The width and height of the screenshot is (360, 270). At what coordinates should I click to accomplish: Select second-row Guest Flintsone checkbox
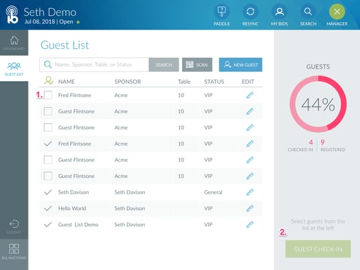pos(48,111)
